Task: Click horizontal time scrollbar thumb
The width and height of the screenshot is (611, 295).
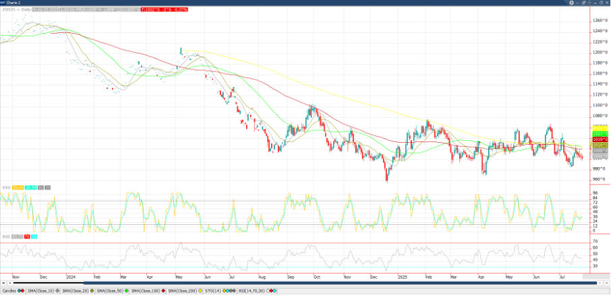Action: coord(340,283)
